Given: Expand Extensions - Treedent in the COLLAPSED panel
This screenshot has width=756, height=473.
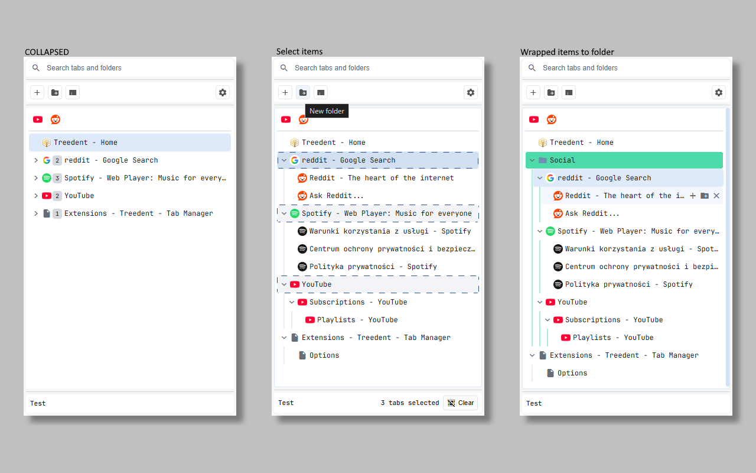Looking at the screenshot, I should click(36, 213).
